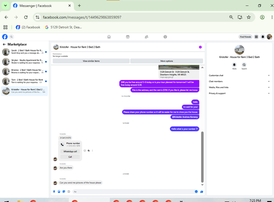This screenshot has height=202, width=274.
Task: Open the Chrome three-dot menu
Action: (272, 17)
